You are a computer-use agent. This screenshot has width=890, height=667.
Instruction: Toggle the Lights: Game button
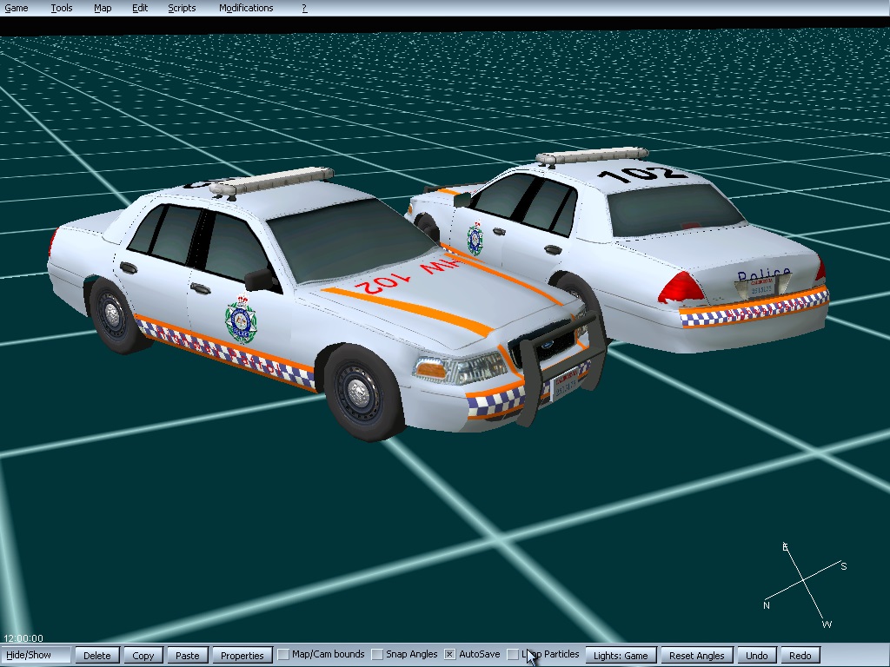(621, 655)
